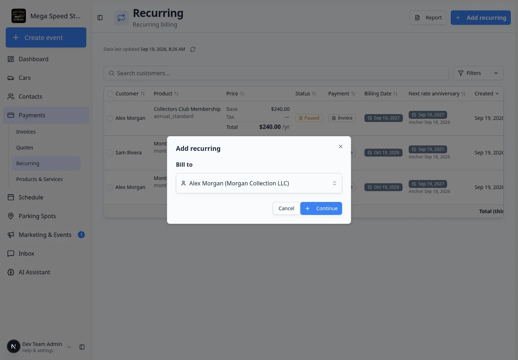Click Cancel in the dialog
Screen dimensions: 518x360
(286, 208)
